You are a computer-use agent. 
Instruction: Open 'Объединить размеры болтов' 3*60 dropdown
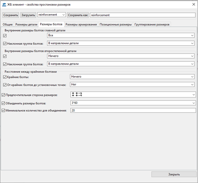[132, 103]
